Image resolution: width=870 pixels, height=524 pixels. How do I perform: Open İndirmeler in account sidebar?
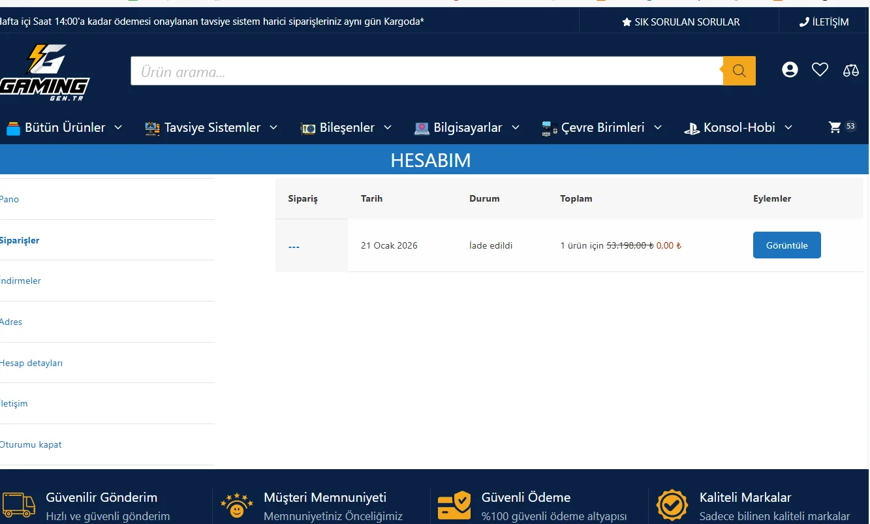20,281
